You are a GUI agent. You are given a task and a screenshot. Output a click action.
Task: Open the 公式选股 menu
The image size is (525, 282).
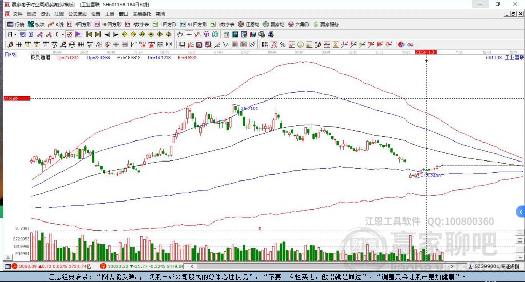[77, 14]
